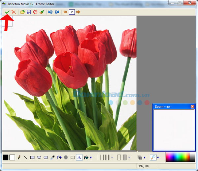Undo the last edit
Image resolution: width=198 pixels, height=171 pixels.
point(50,12)
